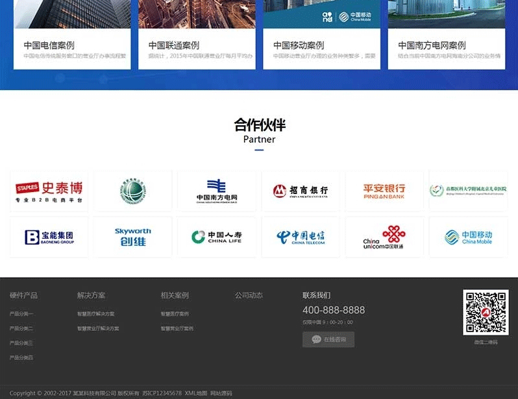Select the 招商银行 partner logo
Viewport: 518px width, 399px height.
click(x=301, y=191)
